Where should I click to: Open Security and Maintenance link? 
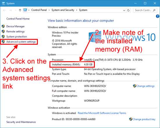click(x=21, y=122)
